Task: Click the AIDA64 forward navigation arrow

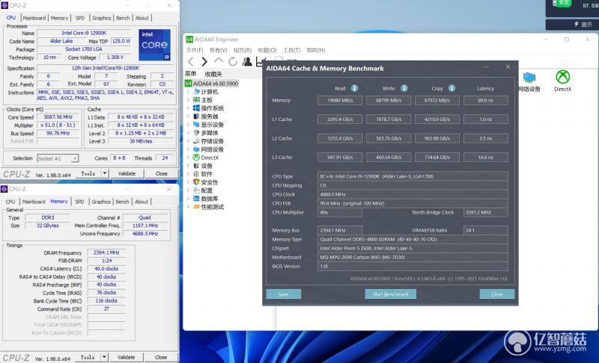Action: point(204,61)
